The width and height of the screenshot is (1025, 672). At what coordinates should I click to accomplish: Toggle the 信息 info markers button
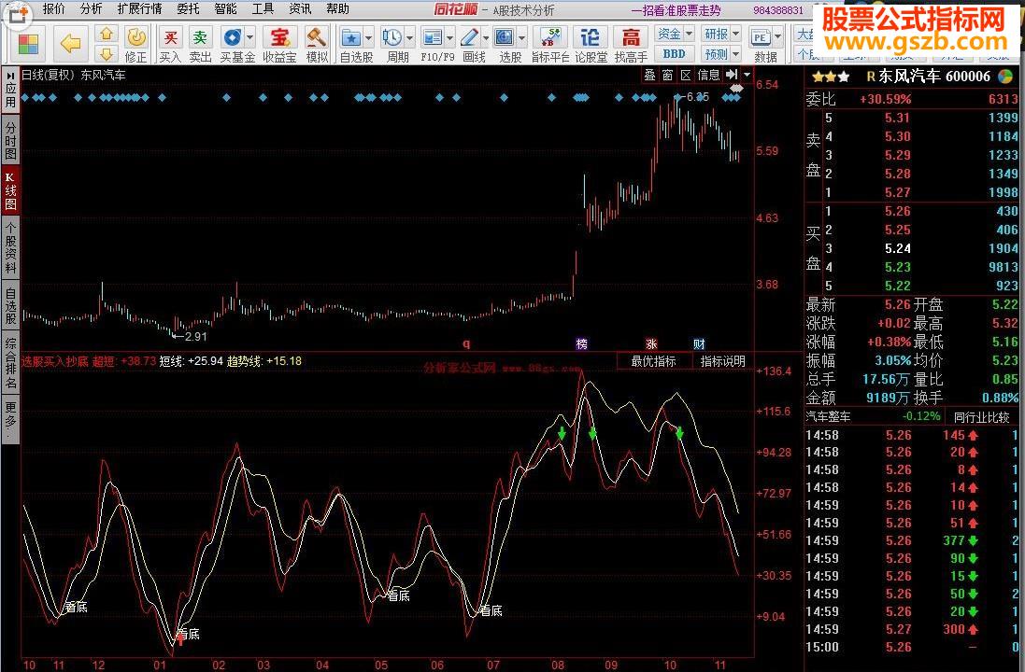click(708, 75)
